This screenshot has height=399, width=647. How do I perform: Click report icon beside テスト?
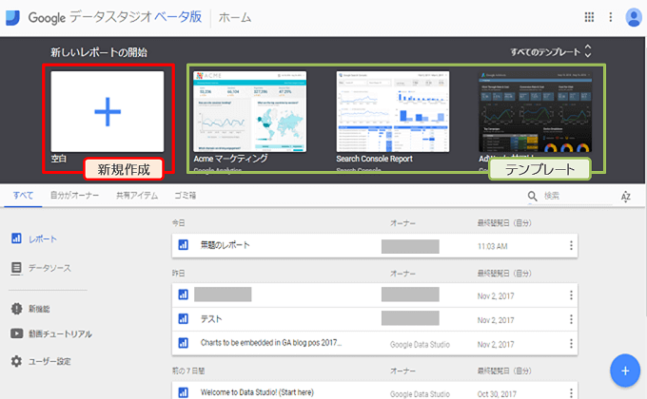tap(184, 318)
